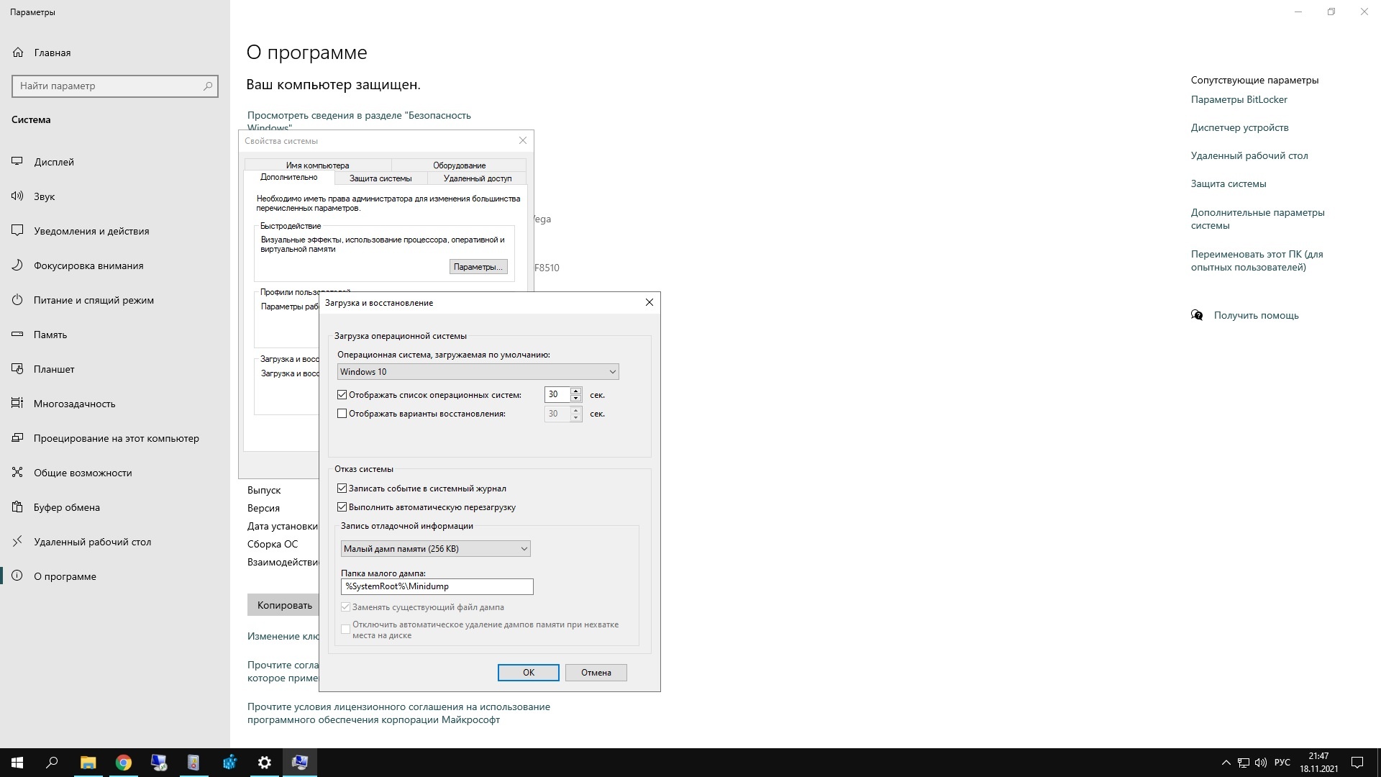Click the Focus assist moon icon
Screen dimensions: 1381x777
point(17,265)
